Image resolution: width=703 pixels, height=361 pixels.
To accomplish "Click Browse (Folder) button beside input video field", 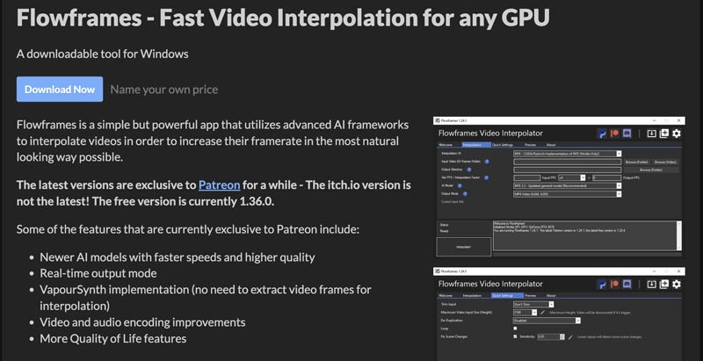I will pyautogui.click(x=636, y=162).
